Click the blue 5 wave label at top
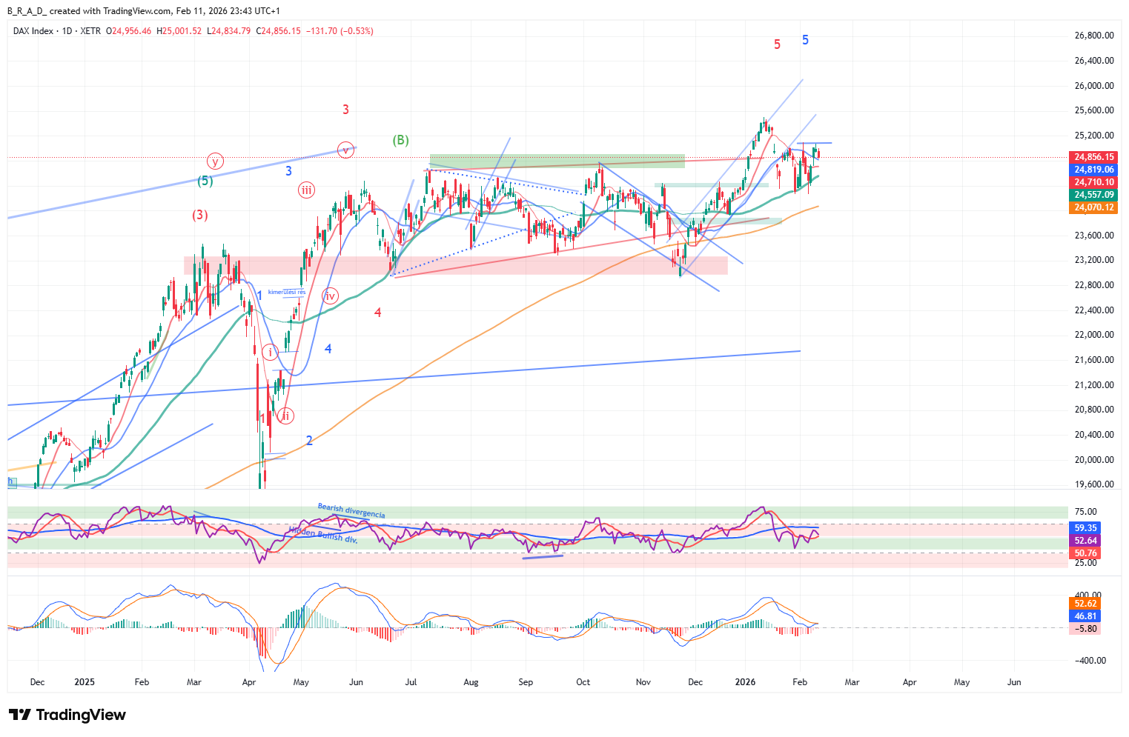The height and width of the screenshot is (737, 1129). 805,40
